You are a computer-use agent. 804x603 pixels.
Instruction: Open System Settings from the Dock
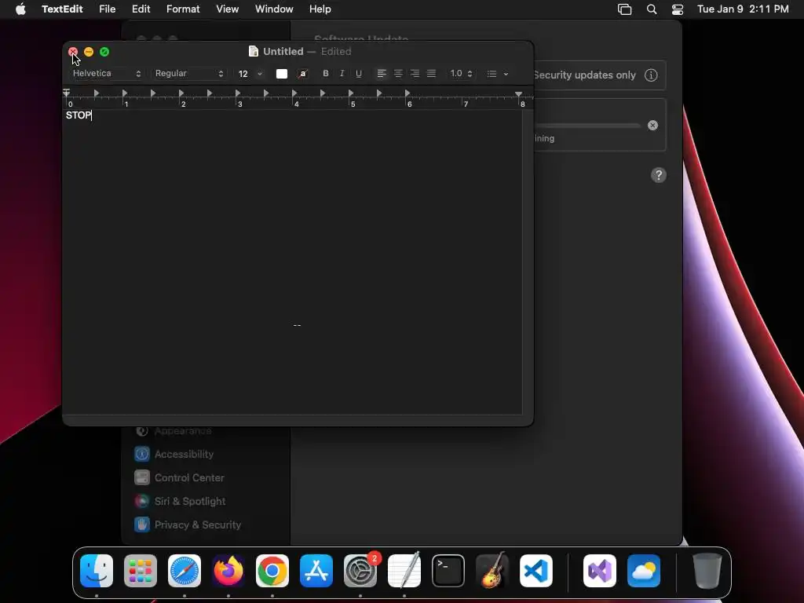point(360,571)
